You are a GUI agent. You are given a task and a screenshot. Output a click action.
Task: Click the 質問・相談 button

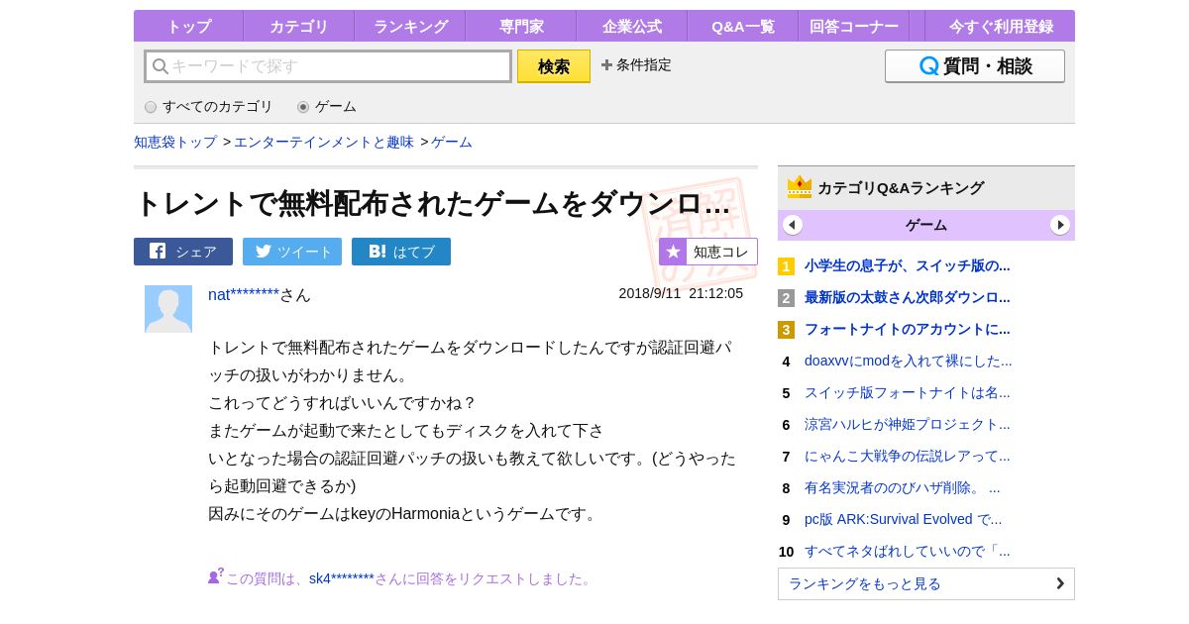tap(975, 66)
